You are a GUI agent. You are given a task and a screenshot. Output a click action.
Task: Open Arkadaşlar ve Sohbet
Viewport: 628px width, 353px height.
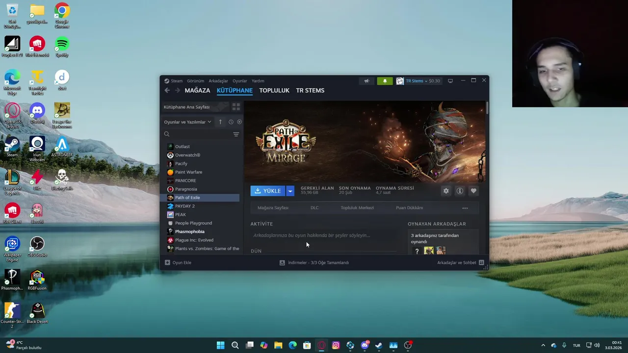pyautogui.click(x=457, y=263)
